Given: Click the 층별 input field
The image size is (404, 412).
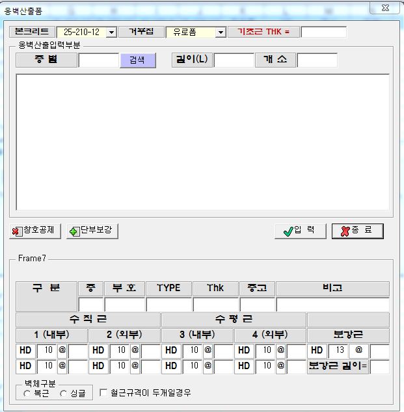Looking at the screenshot, I should [x=99, y=60].
